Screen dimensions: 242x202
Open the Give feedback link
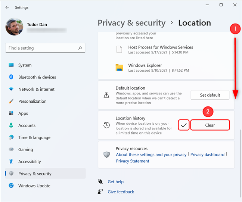121,192
